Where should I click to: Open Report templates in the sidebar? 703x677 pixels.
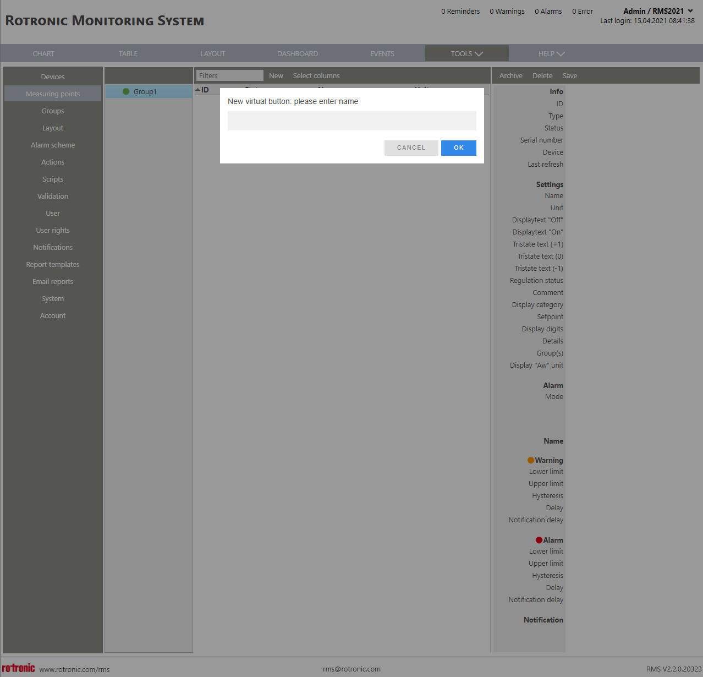tap(53, 264)
